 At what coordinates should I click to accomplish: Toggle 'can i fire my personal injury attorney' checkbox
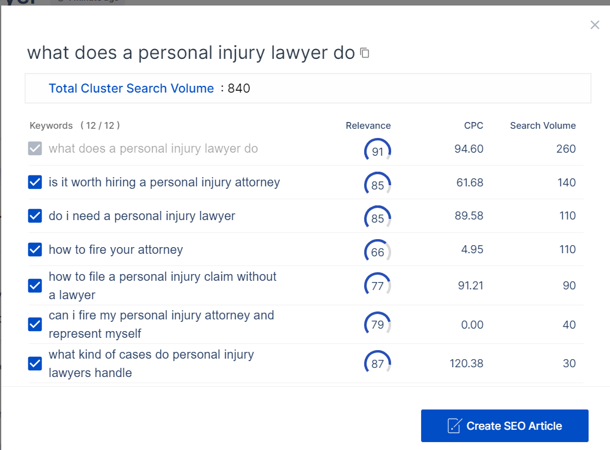coord(35,324)
